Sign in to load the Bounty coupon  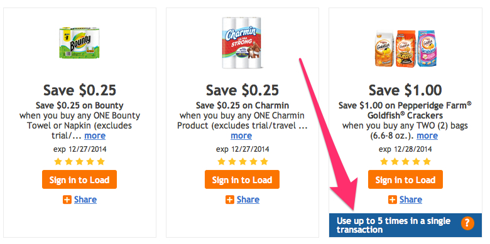tap(79, 179)
